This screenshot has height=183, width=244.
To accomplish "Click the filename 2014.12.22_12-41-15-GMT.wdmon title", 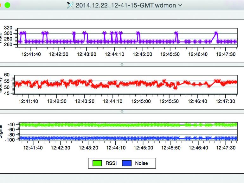I will click(x=126, y=5).
